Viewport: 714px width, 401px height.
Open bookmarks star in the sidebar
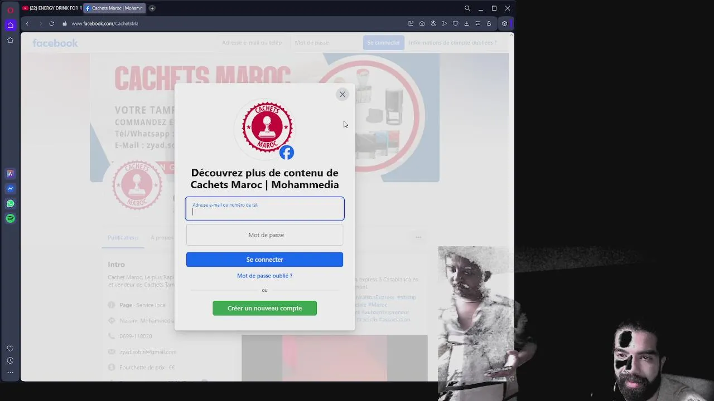coord(10,40)
